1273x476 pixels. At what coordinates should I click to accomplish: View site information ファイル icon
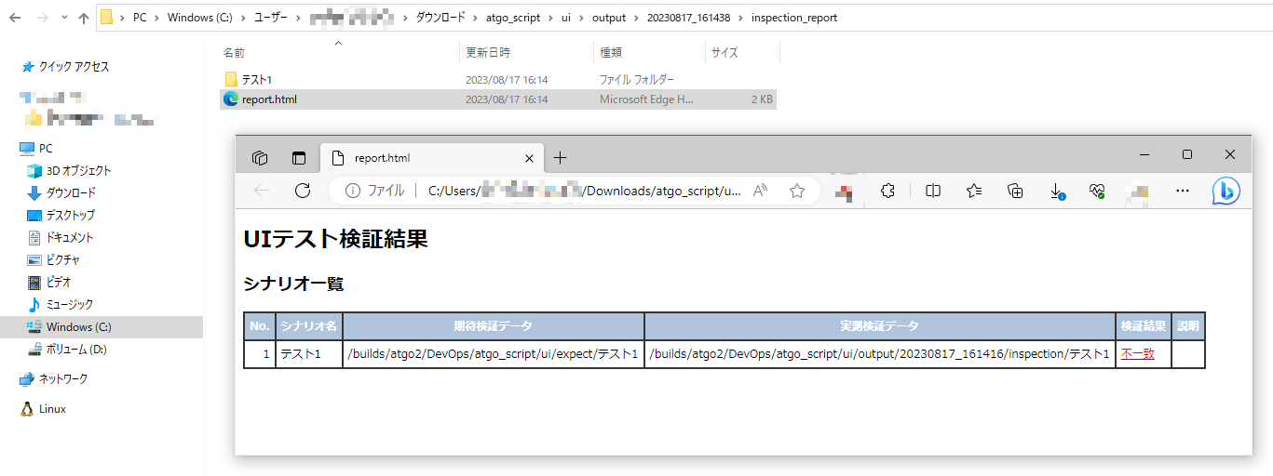click(x=374, y=191)
